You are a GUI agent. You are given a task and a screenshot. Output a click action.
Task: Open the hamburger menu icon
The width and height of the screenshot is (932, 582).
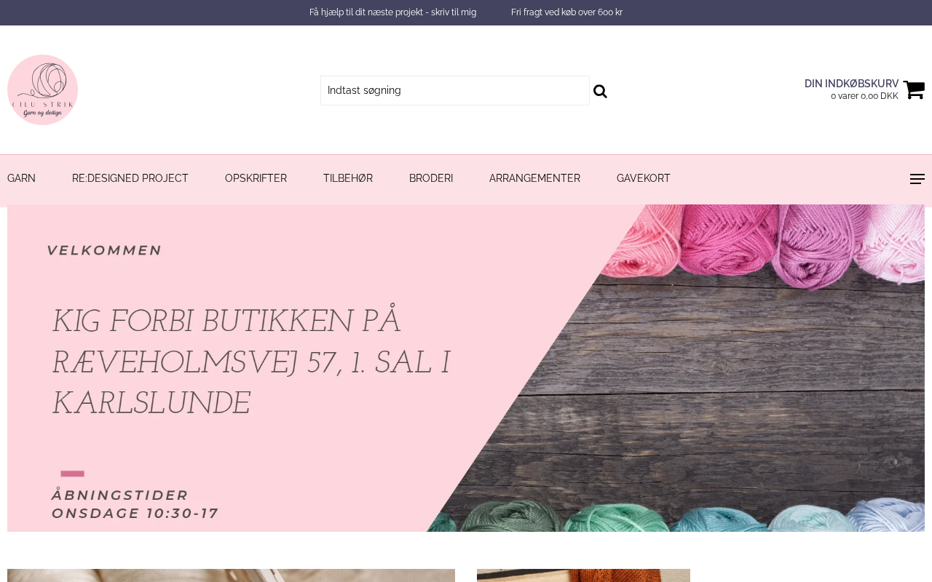[x=917, y=179]
